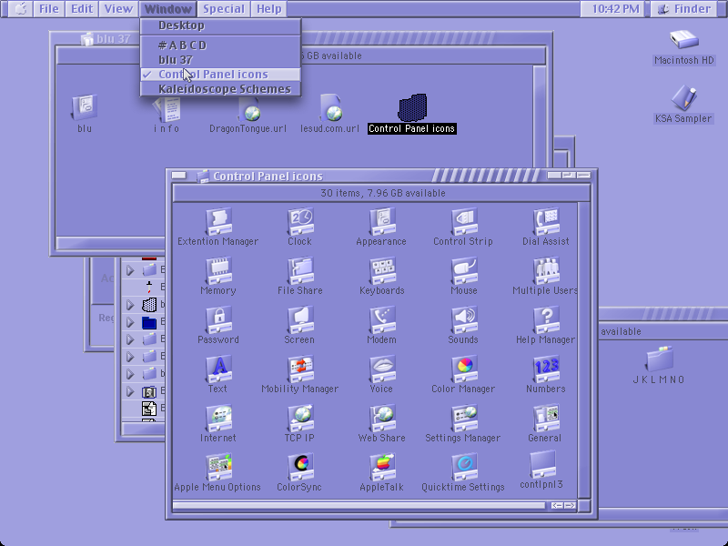Open the Apple menu
The height and width of the screenshot is (546, 728).
20,9
